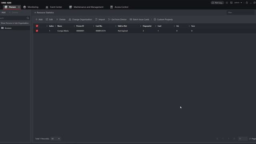Focus the organization search field
The width and height of the screenshot is (256, 144).
(x=13, y=18)
